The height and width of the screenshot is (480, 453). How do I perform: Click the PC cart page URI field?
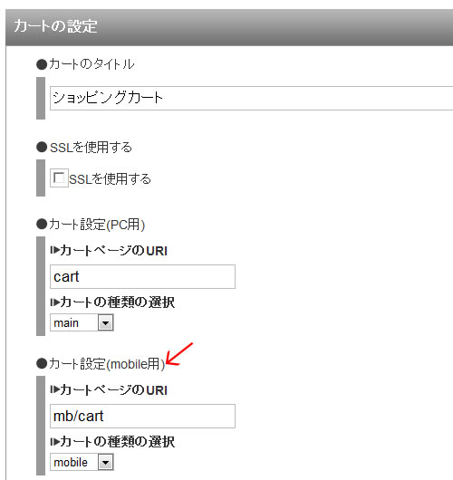tap(143, 277)
